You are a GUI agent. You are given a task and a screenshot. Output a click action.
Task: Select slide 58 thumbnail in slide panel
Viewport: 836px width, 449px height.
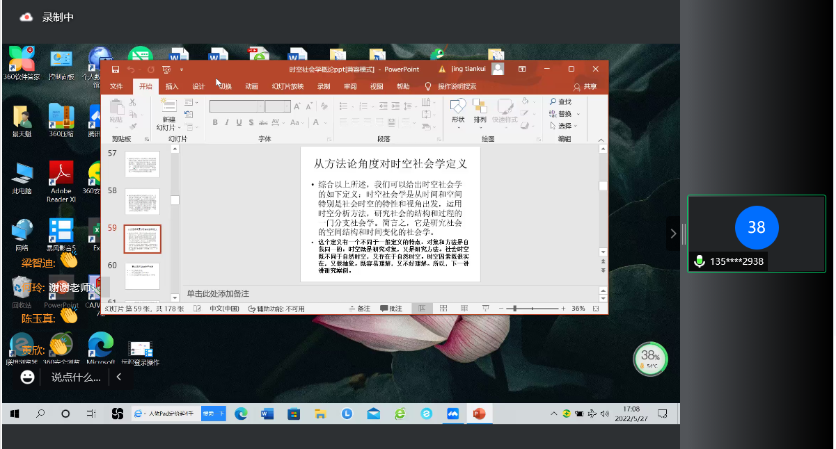pyautogui.click(x=142, y=202)
